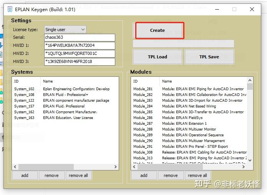The height and width of the screenshot is (195, 267).
Task: Select Module_282 EMI Collaboration row
Action: pyautogui.click(x=189, y=95)
